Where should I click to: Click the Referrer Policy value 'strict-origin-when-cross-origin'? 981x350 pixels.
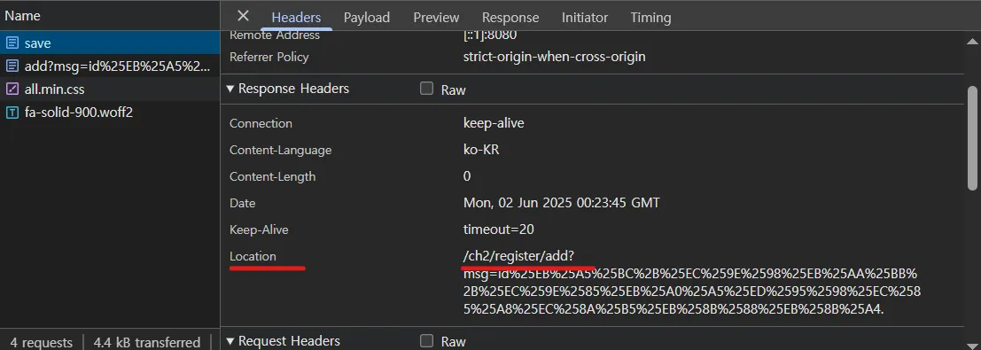coord(555,57)
